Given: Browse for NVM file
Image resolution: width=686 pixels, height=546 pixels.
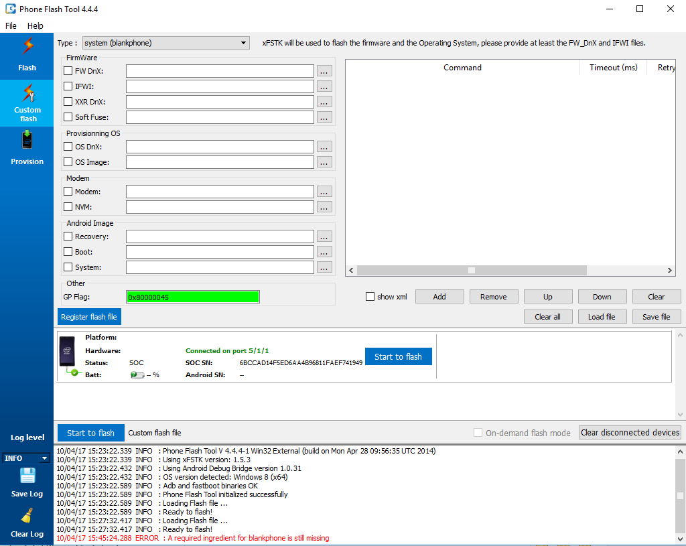Looking at the screenshot, I should pyautogui.click(x=324, y=207).
